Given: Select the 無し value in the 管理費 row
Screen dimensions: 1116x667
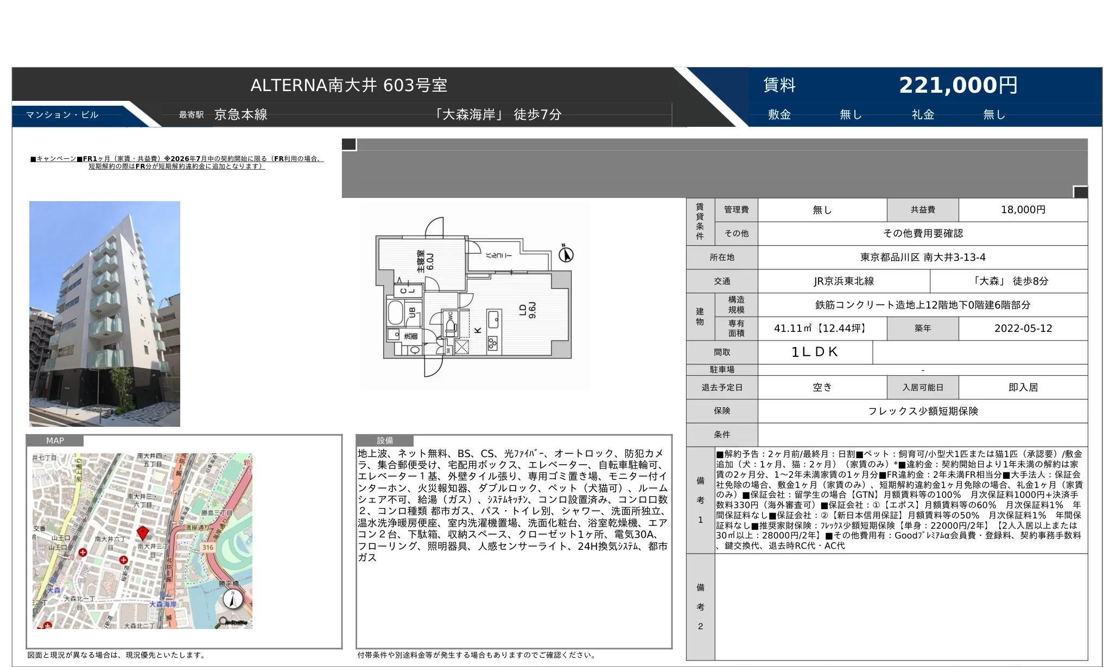Looking at the screenshot, I should (822, 210).
